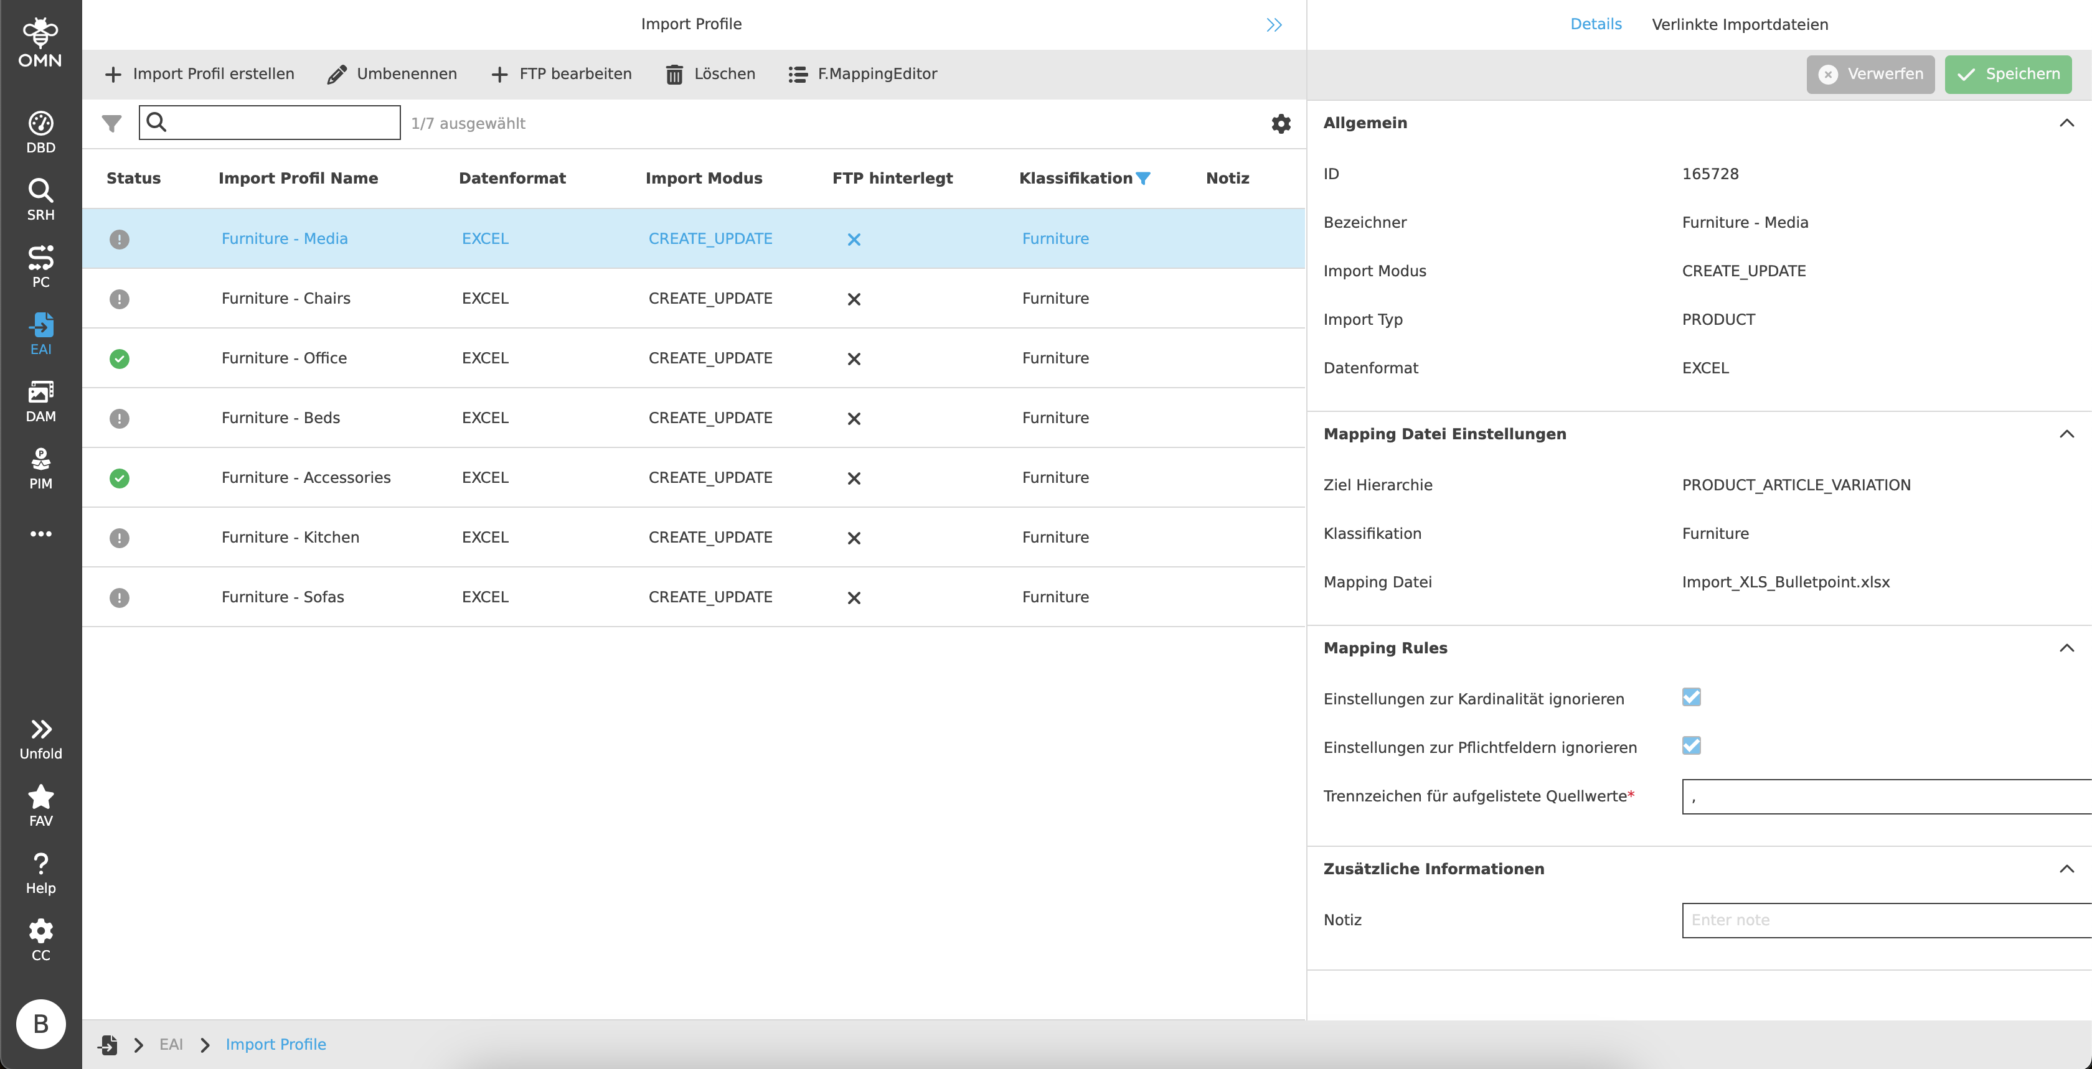
Task: Open Import Profile from the breadcrumb
Action: coord(275,1045)
